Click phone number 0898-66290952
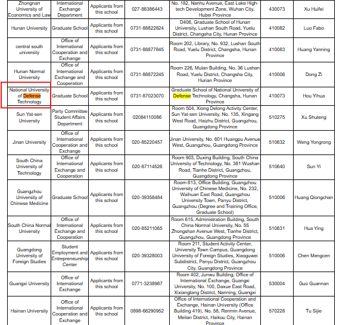The height and width of the screenshot is (325, 358). coord(147,311)
